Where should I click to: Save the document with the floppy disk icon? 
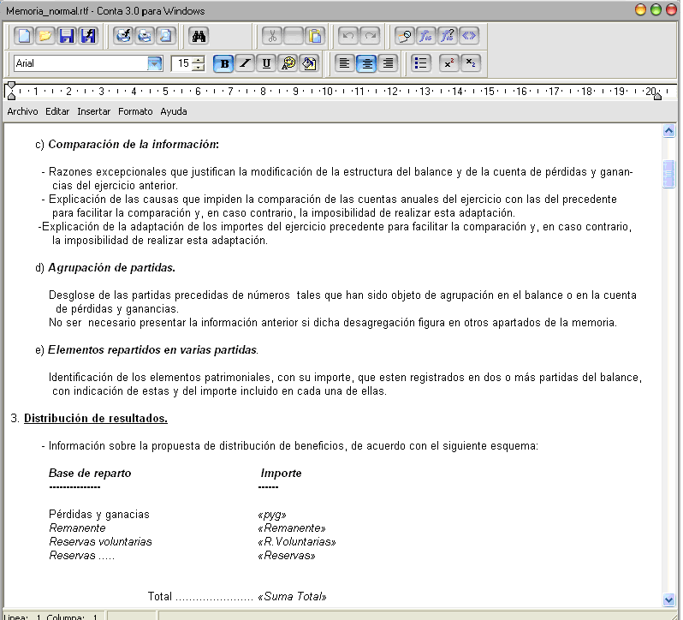click(x=67, y=36)
